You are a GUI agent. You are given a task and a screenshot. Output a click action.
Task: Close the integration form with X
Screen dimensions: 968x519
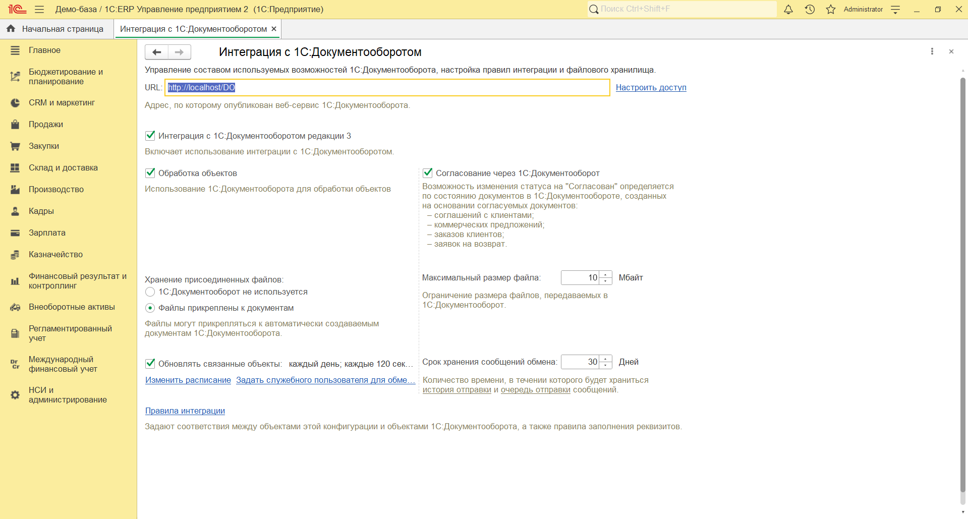point(951,51)
